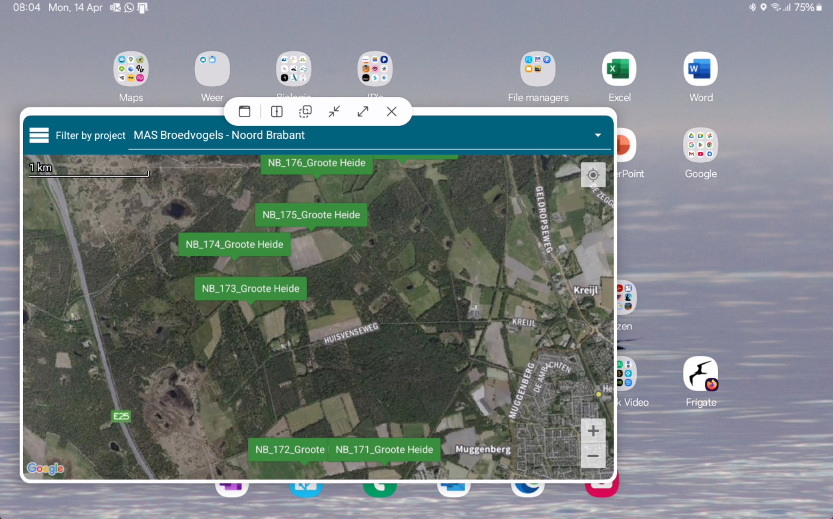Select the NB_175_Groote Heide marker

[311, 215]
